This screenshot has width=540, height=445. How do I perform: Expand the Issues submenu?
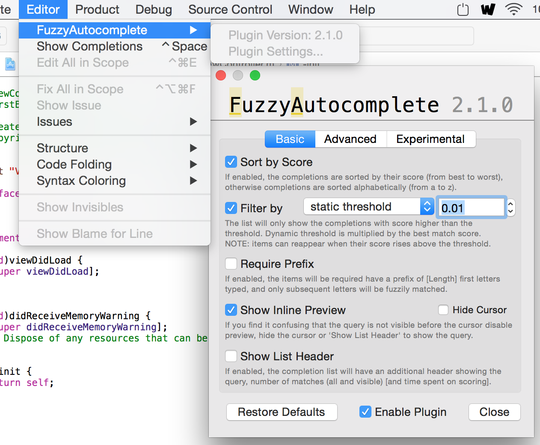[115, 122]
